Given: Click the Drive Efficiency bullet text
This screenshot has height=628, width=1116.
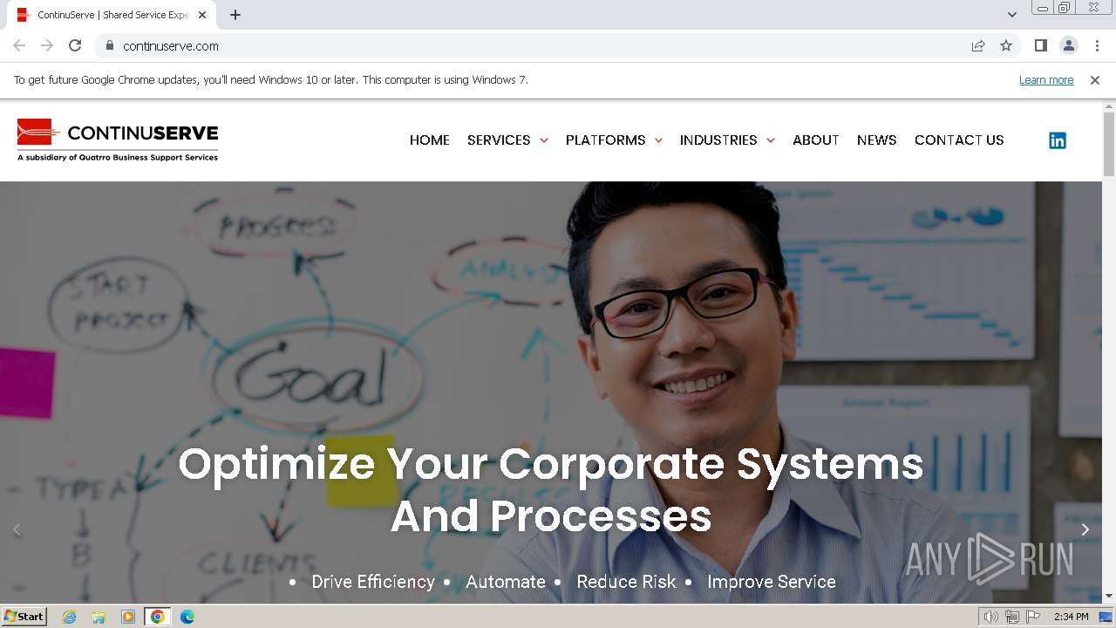Looking at the screenshot, I should [x=373, y=582].
